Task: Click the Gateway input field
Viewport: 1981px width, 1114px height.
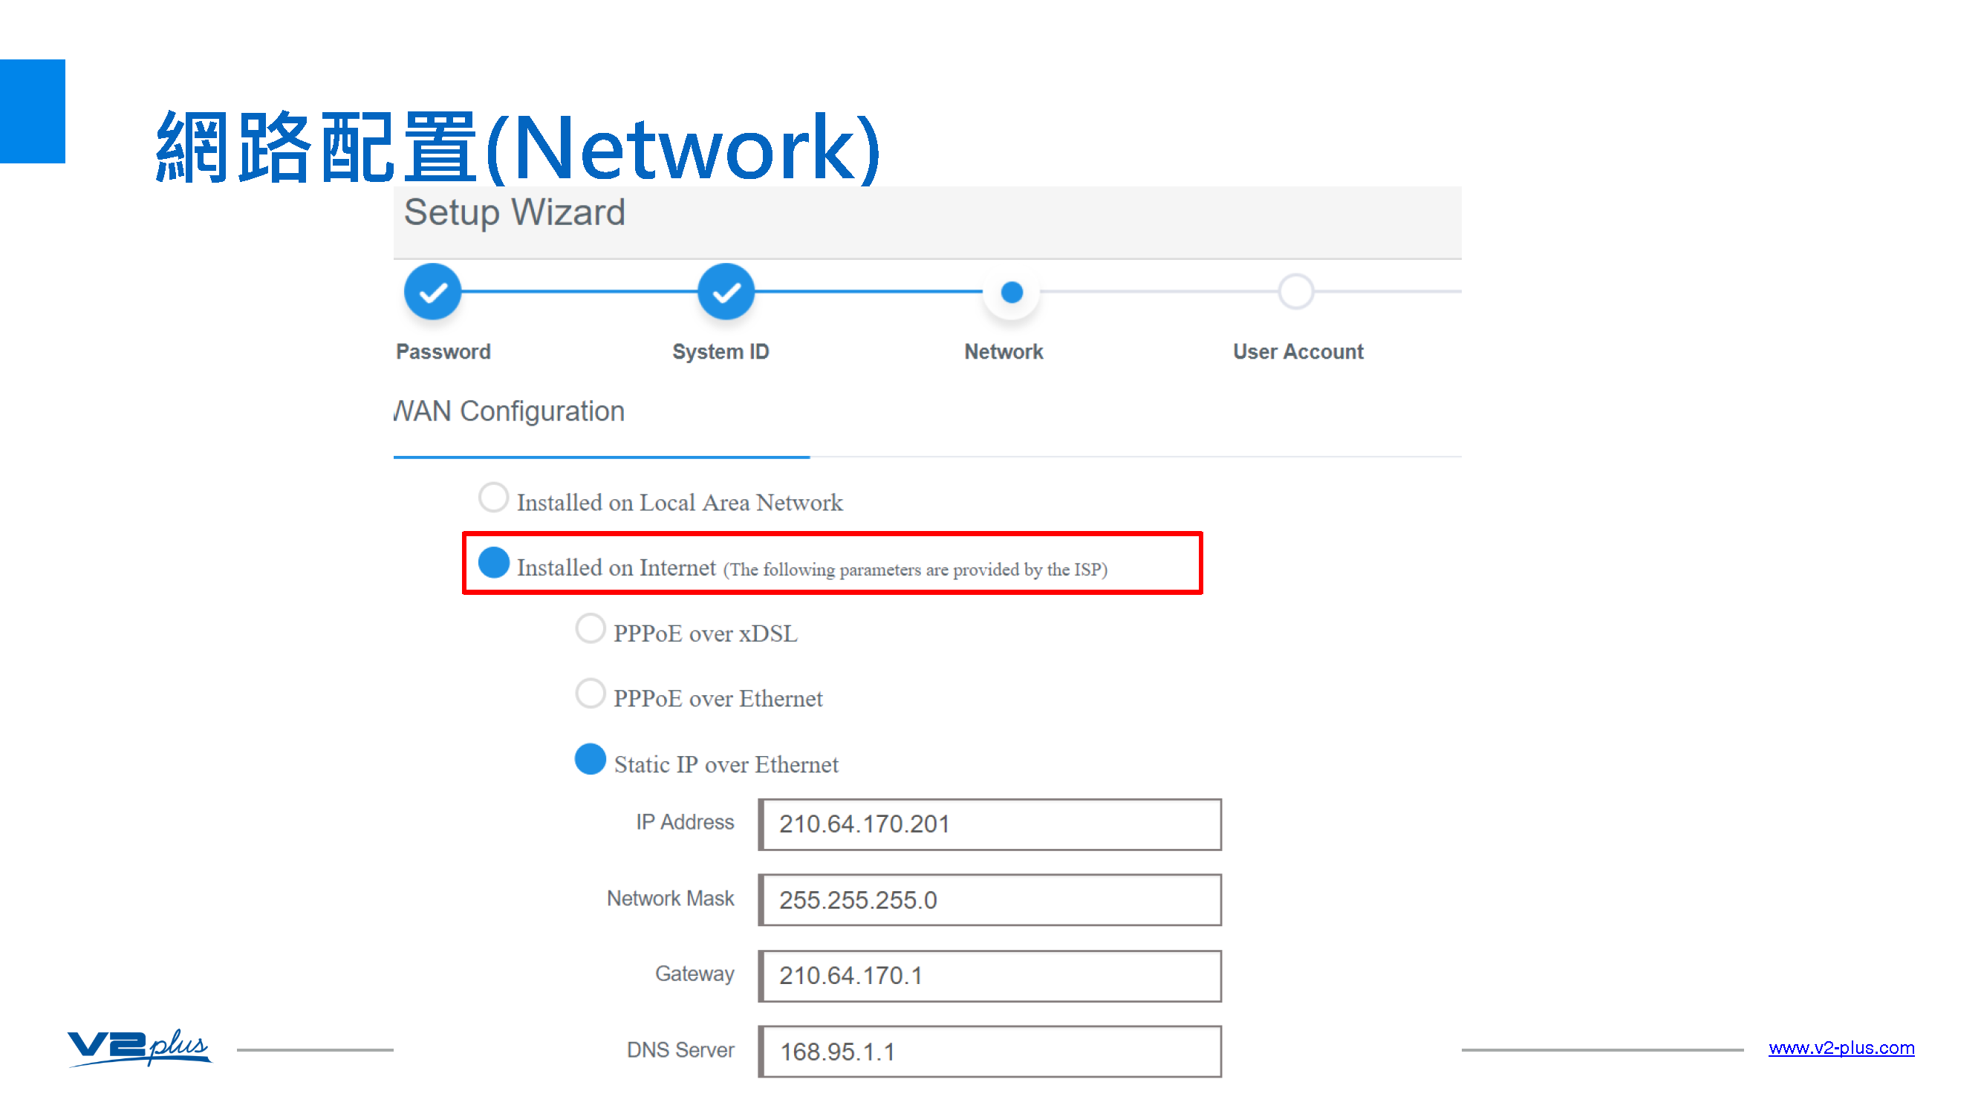Action: pos(989,976)
